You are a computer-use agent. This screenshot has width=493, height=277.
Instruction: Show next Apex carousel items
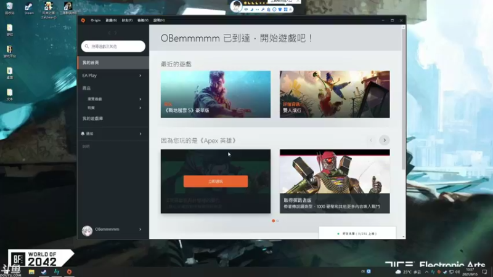click(x=384, y=140)
